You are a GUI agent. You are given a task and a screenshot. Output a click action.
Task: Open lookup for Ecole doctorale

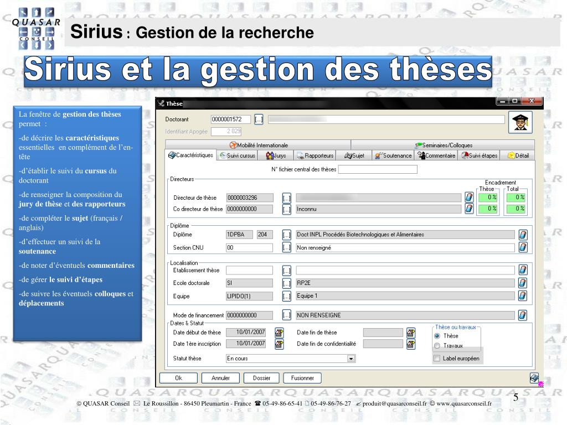click(287, 283)
